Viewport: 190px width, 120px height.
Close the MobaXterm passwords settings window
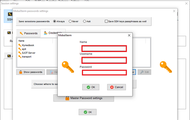[174, 11]
